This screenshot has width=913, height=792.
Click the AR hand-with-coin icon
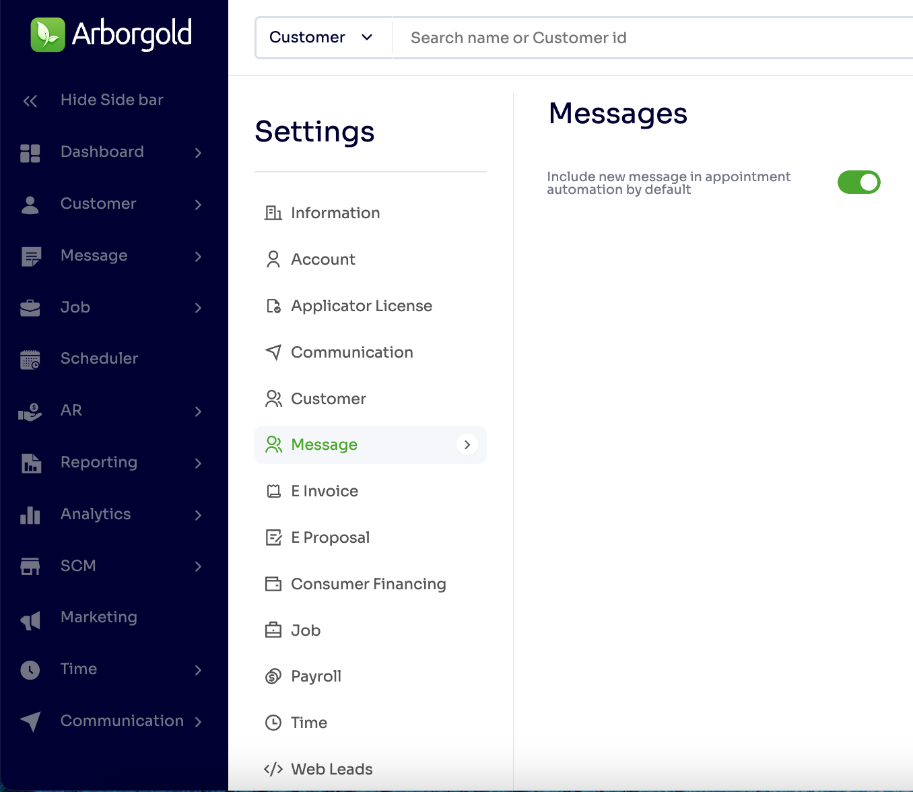tap(28, 411)
